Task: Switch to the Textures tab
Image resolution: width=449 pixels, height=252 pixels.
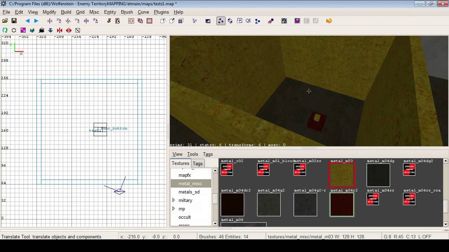Action: pos(181,163)
